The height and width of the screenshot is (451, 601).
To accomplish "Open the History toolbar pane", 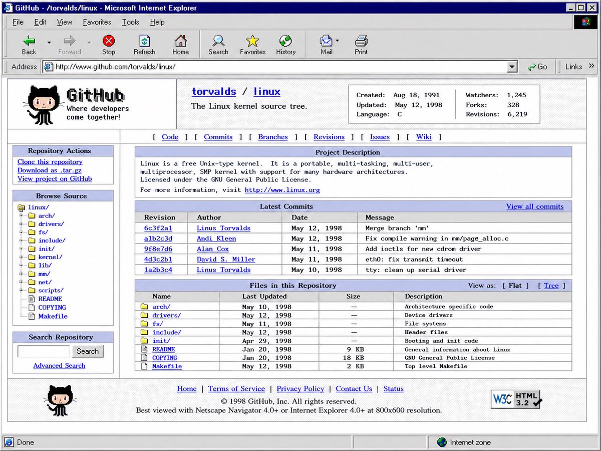I will coord(285,45).
